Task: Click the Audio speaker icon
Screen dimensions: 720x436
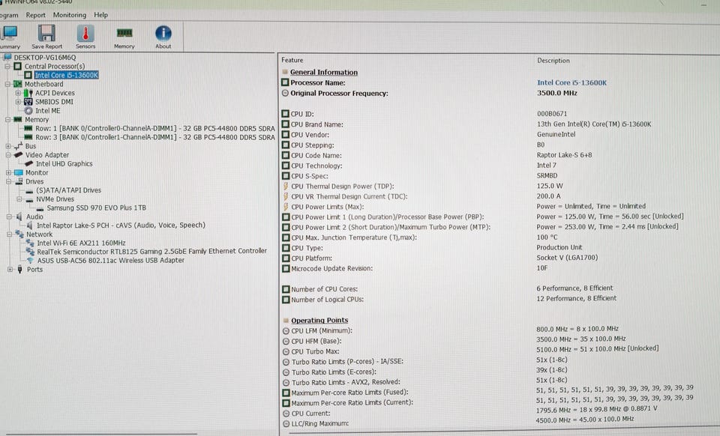Action: pos(19,217)
